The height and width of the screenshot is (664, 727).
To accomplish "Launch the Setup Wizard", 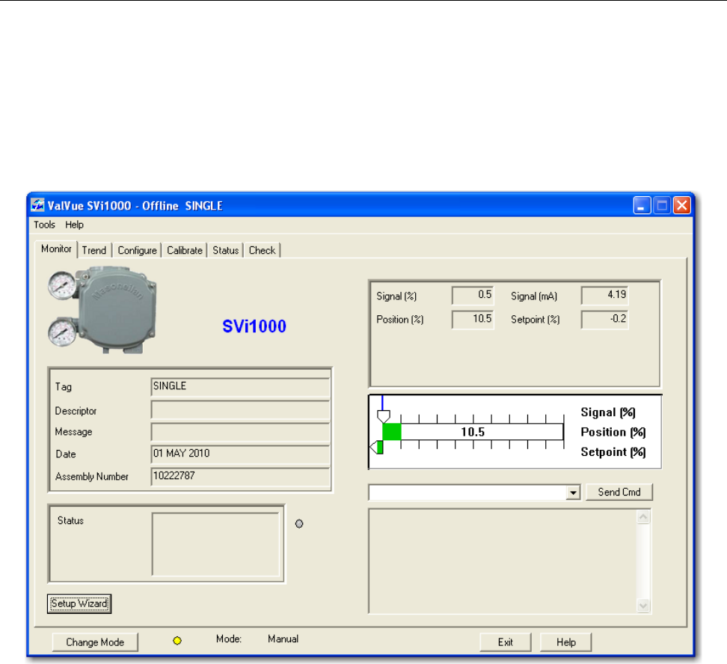I will click(79, 603).
